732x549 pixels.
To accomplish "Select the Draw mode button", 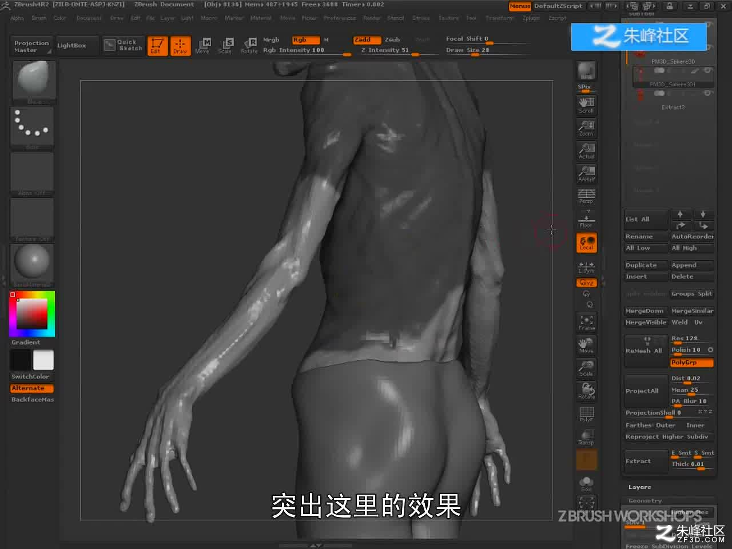I will point(180,46).
